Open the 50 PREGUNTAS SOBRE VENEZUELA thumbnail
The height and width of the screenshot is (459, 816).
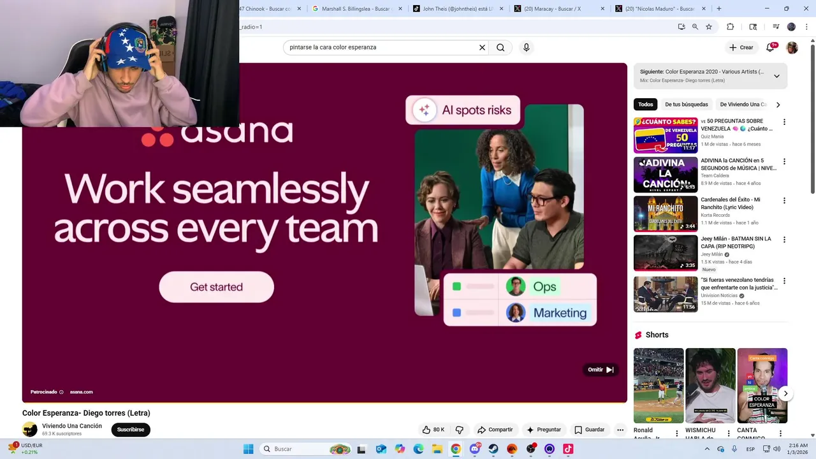pyautogui.click(x=666, y=135)
